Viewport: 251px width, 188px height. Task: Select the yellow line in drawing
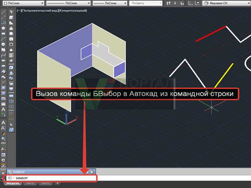tap(224, 76)
